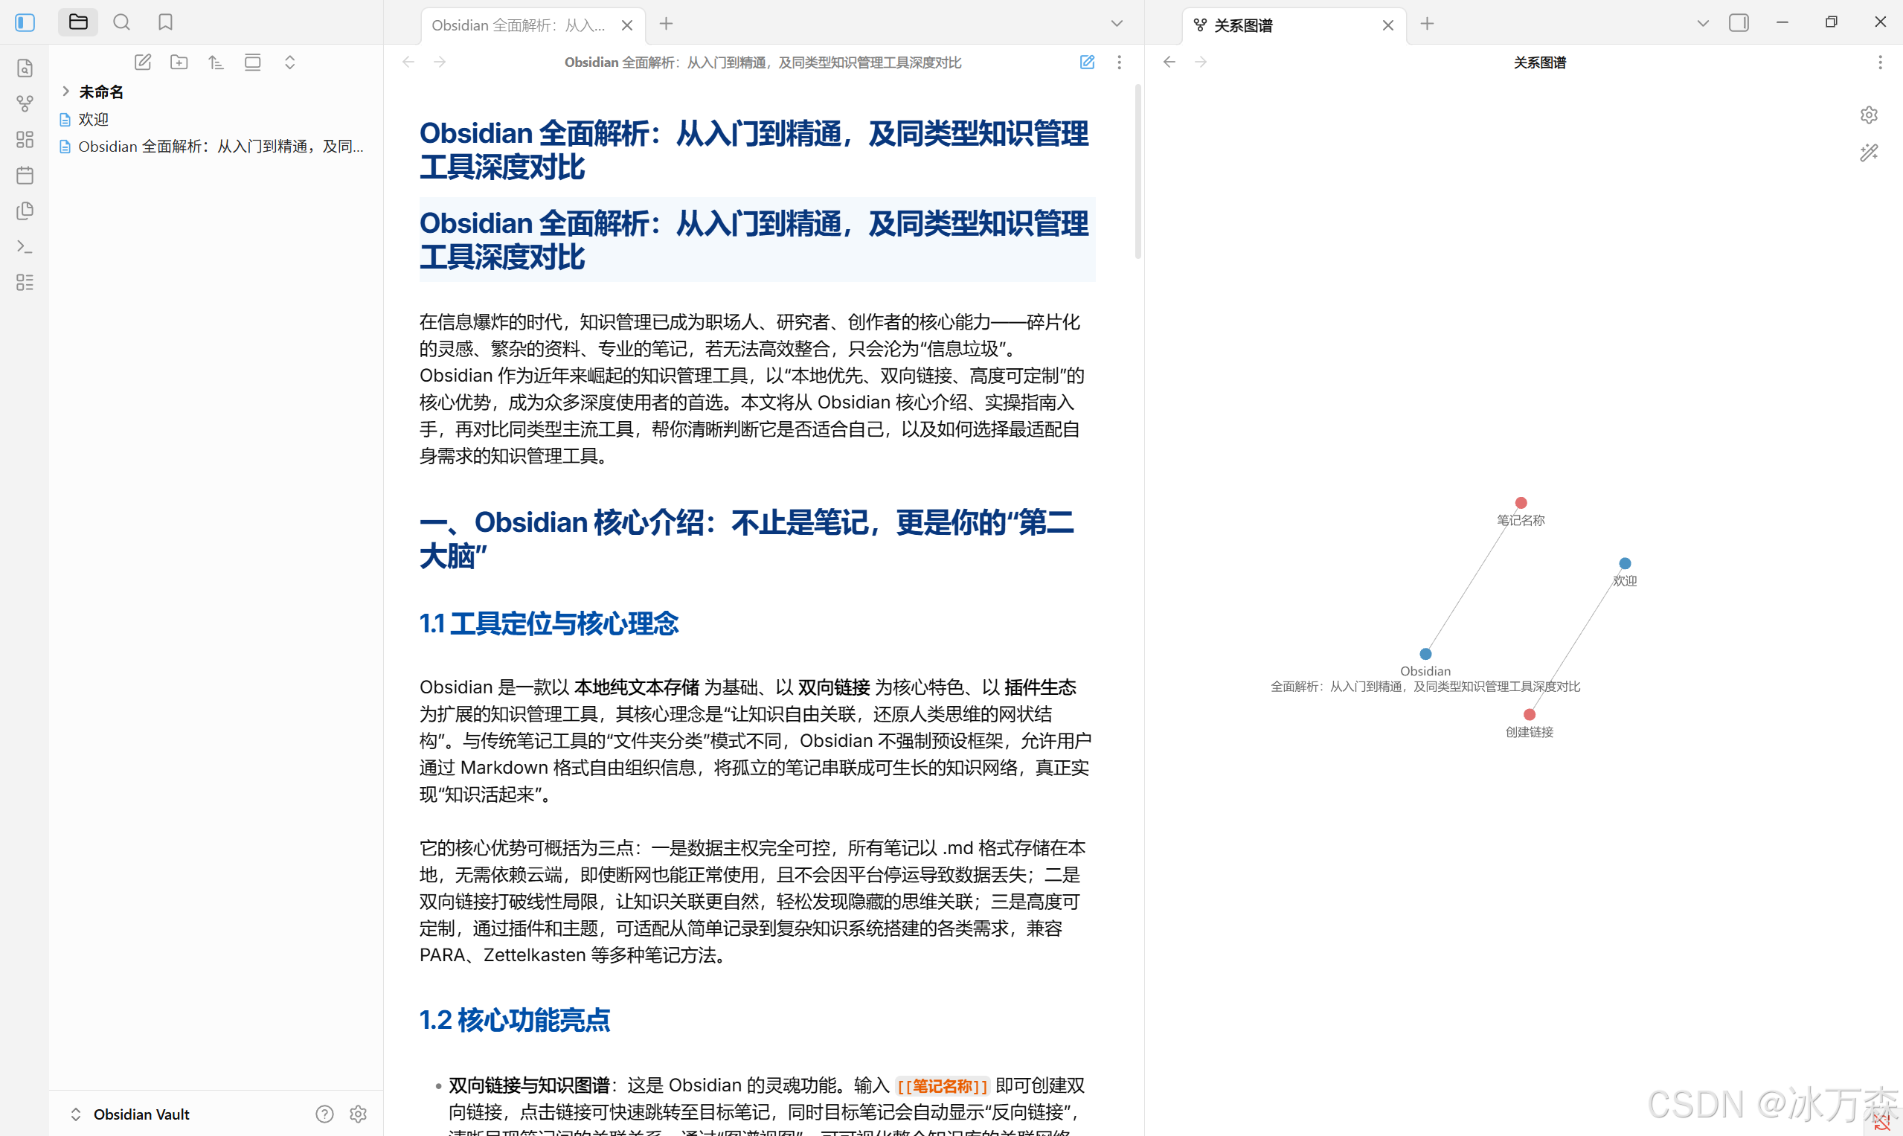The height and width of the screenshot is (1136, 1903).
Task: Click the 1.1 工具定位与核心理念 heading
Action: [549, 623]
